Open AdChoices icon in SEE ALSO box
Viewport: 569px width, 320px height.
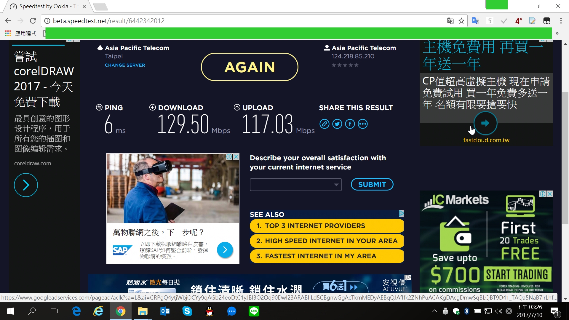[401, 213]
